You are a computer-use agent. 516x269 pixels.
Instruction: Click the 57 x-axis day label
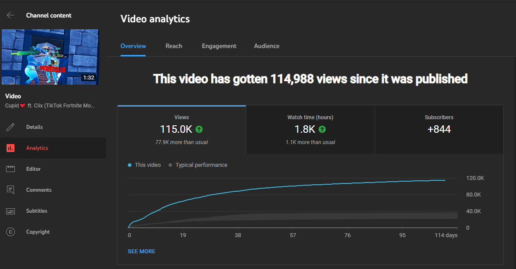pyautogui.click(x=293, y=235)
